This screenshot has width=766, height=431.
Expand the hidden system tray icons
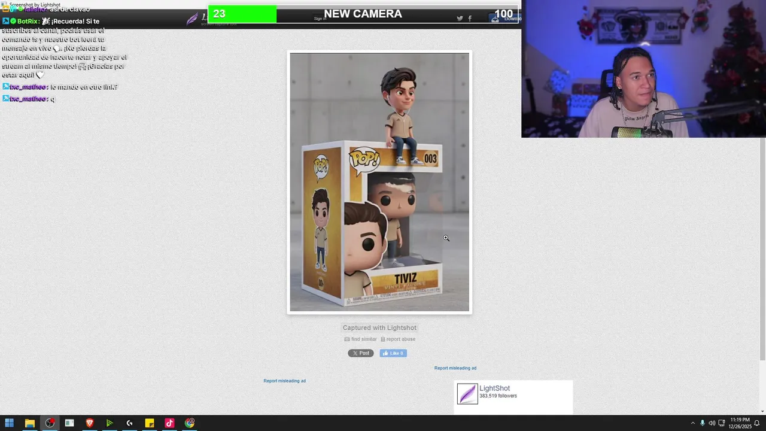[693, 423]
